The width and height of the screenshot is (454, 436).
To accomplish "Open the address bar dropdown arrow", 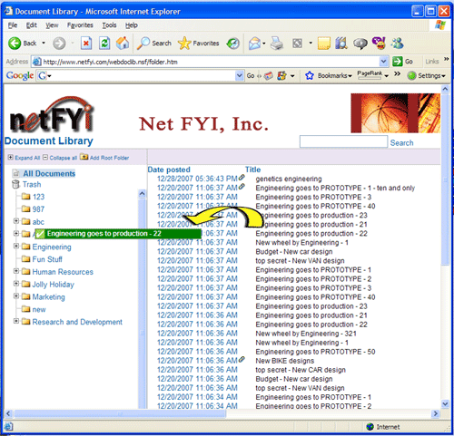I will point(383,62).
